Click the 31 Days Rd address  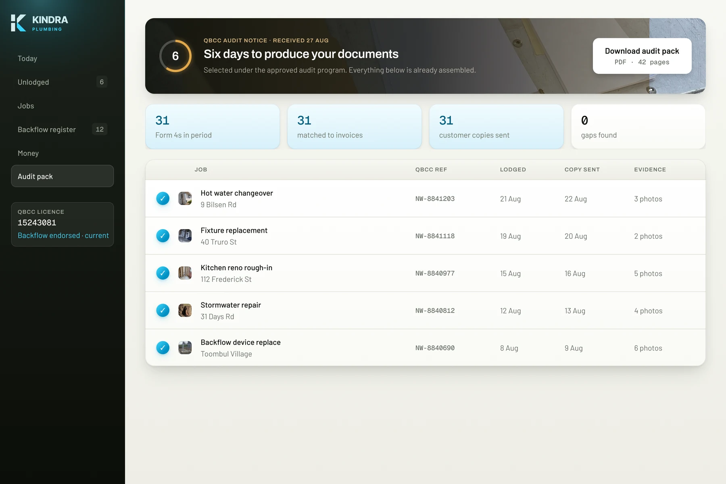coord(217,317)
